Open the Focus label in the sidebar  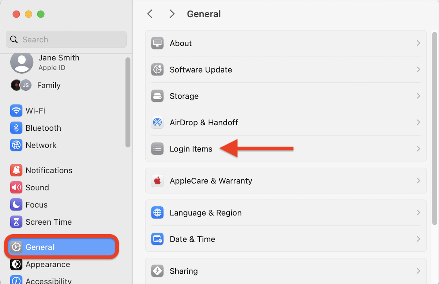(x=37, y=205)
